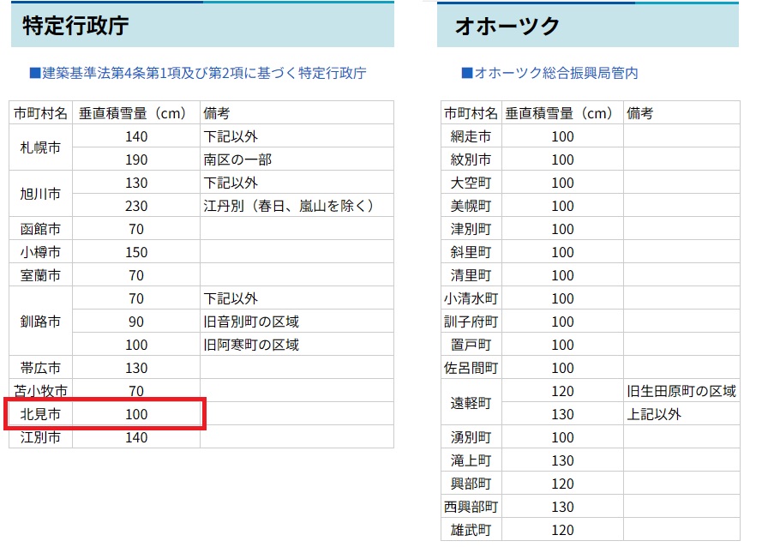Click the 江丹別 remarks cell

pos(289,206)
